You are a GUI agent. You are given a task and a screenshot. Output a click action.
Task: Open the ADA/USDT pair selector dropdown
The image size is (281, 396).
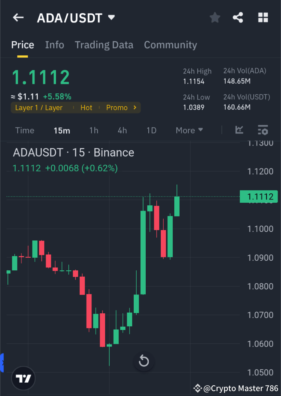(75, 18)
